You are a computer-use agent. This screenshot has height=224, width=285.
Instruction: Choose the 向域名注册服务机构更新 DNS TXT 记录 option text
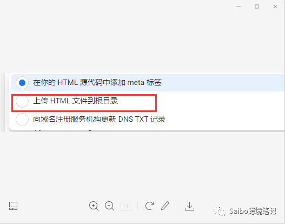click(100, 119)
